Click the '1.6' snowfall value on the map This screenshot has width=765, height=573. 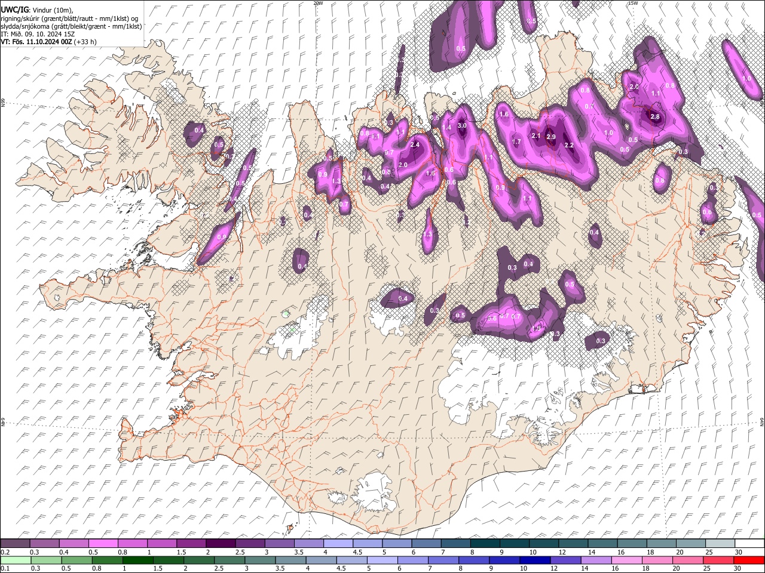pos(504,115)
